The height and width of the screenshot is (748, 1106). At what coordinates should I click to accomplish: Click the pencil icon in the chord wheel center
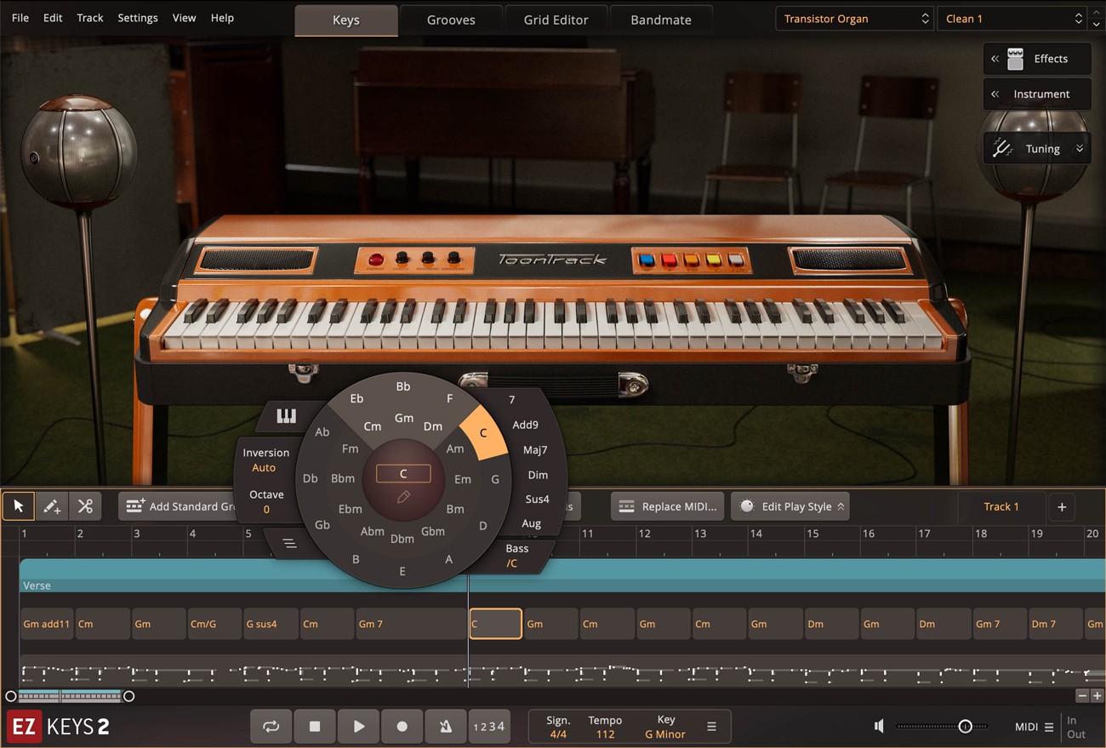pos(403,496)
